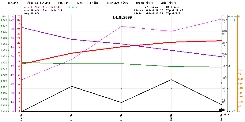Click the Teplota red legend marker
245x122 pixels.
(4, 2)
